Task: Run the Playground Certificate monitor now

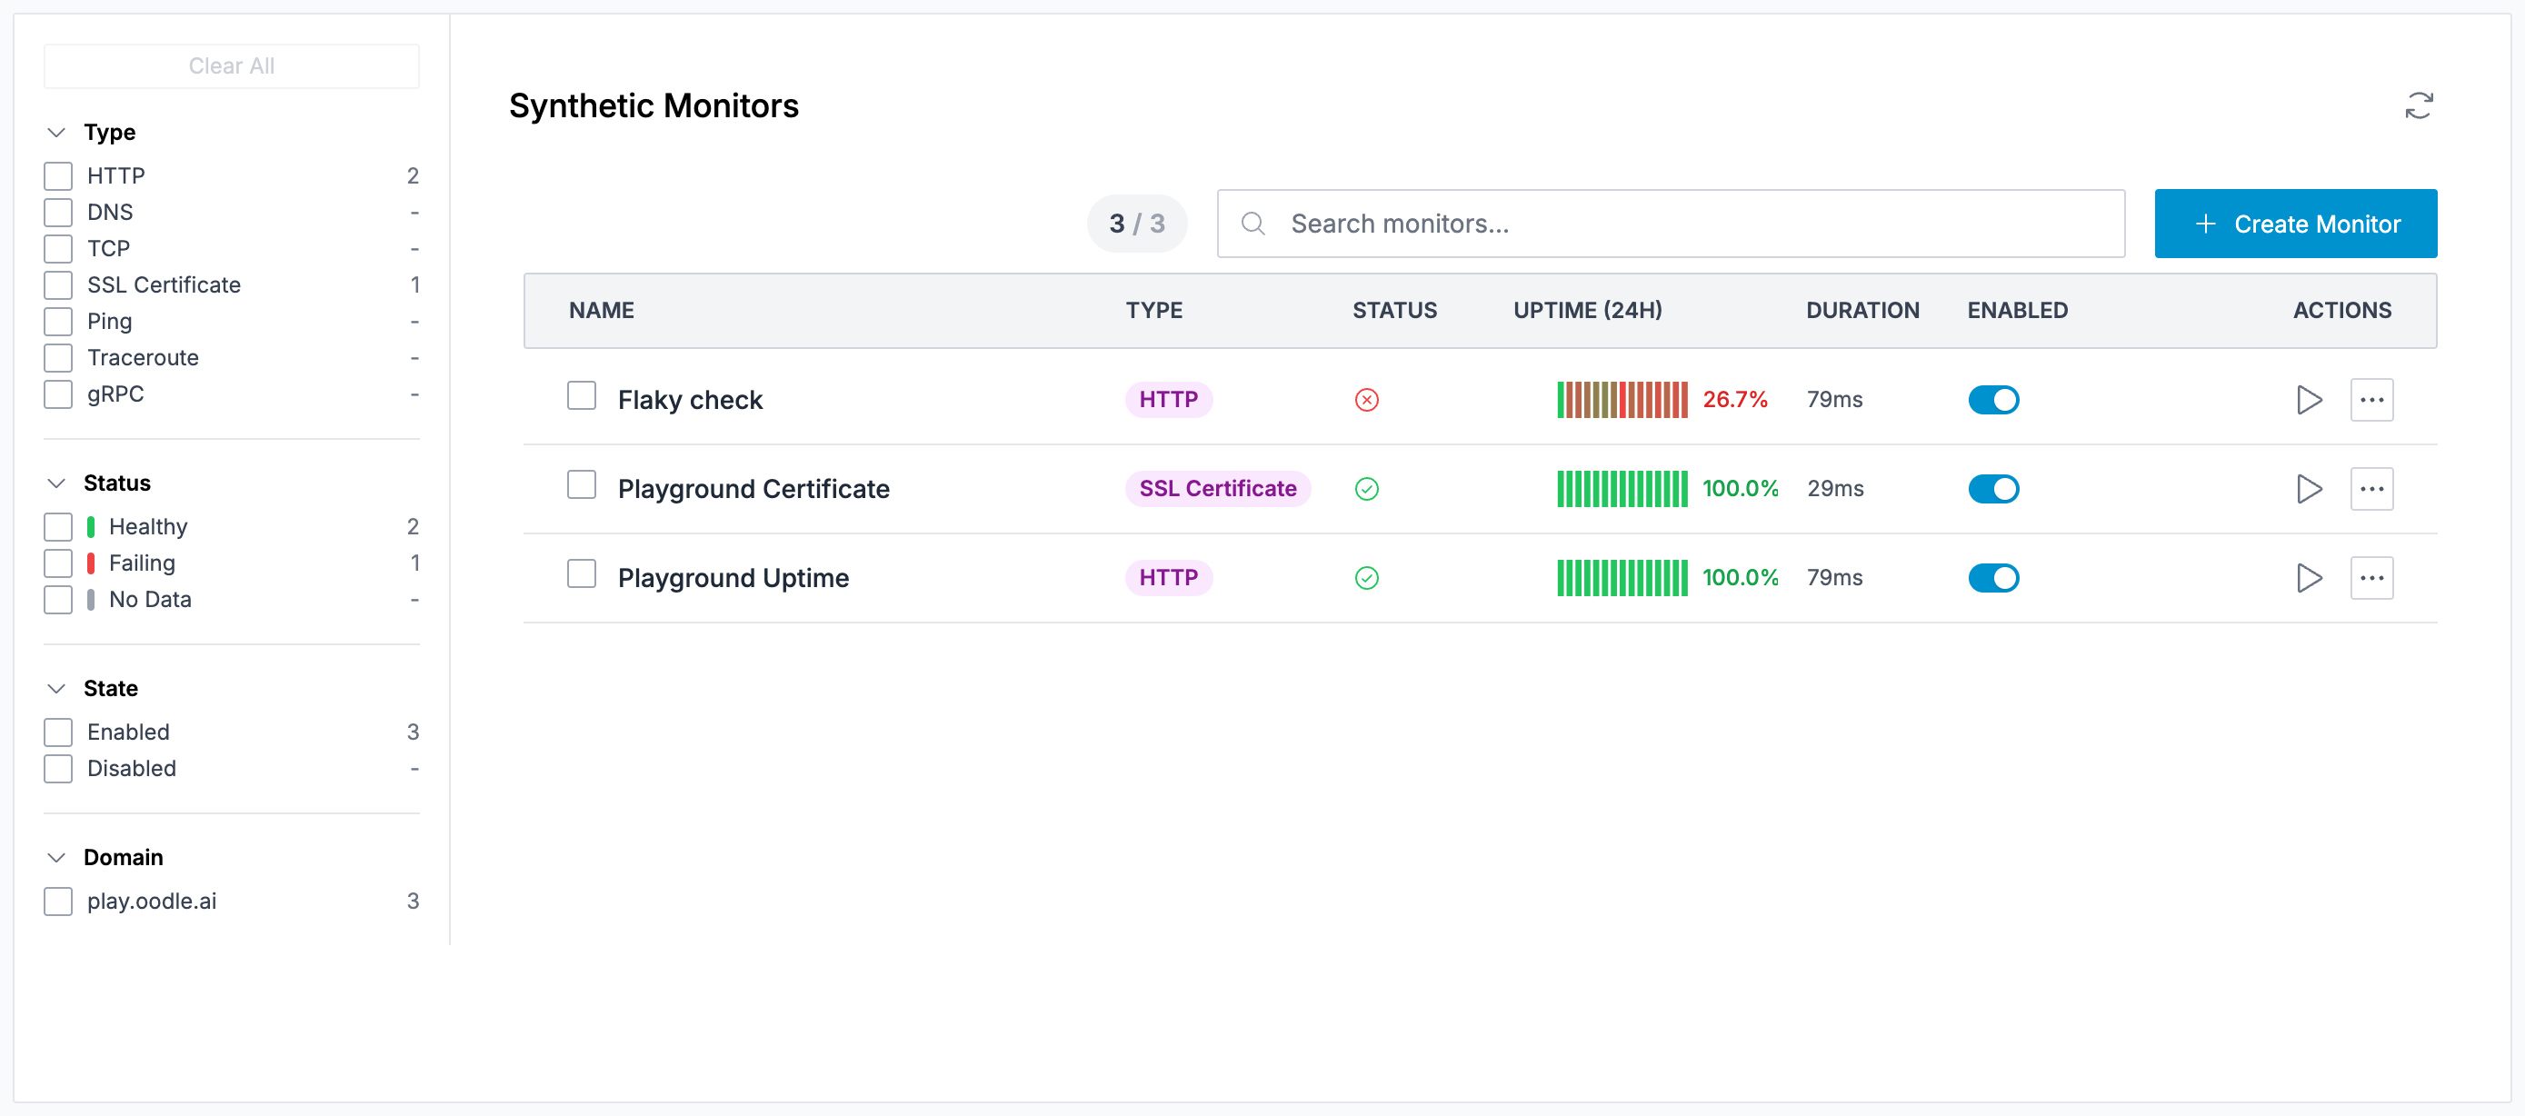Action: tap(2309, 489)
